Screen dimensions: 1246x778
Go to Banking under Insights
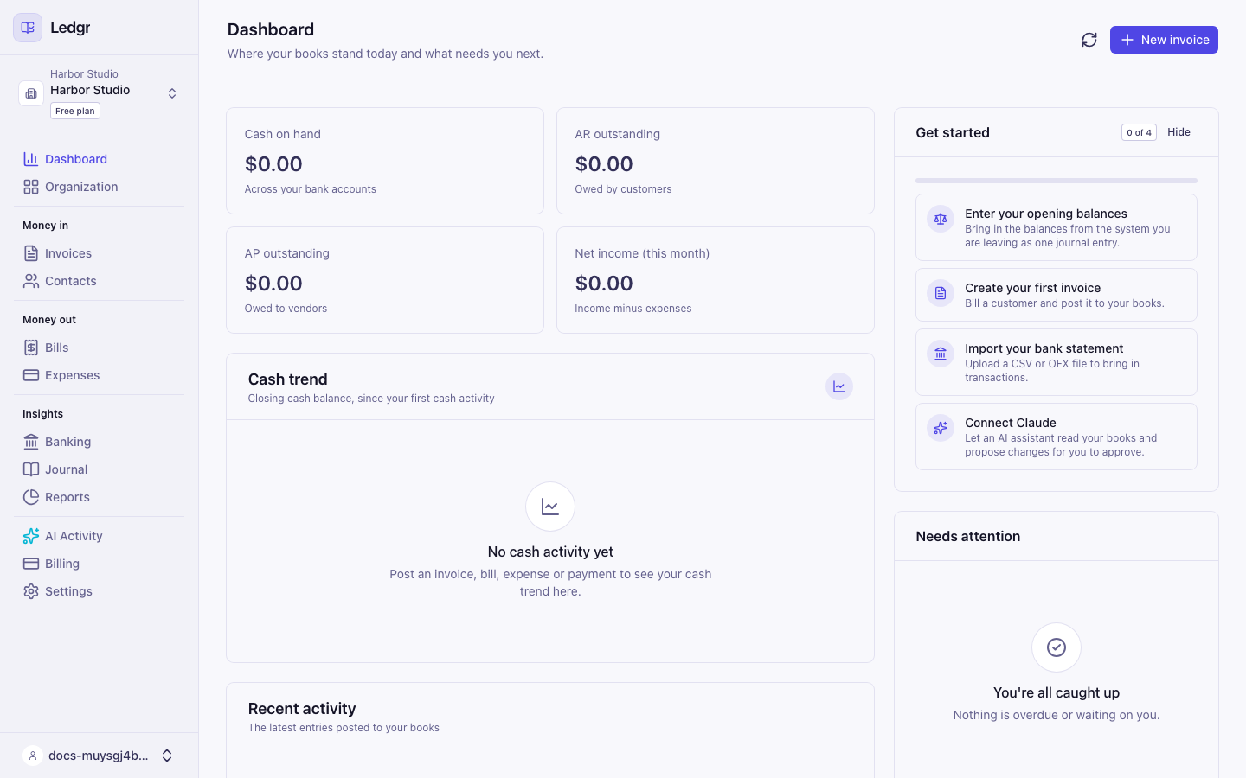99,442
